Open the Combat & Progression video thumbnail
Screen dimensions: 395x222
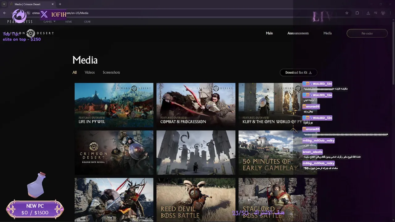[x=196, y=105]
